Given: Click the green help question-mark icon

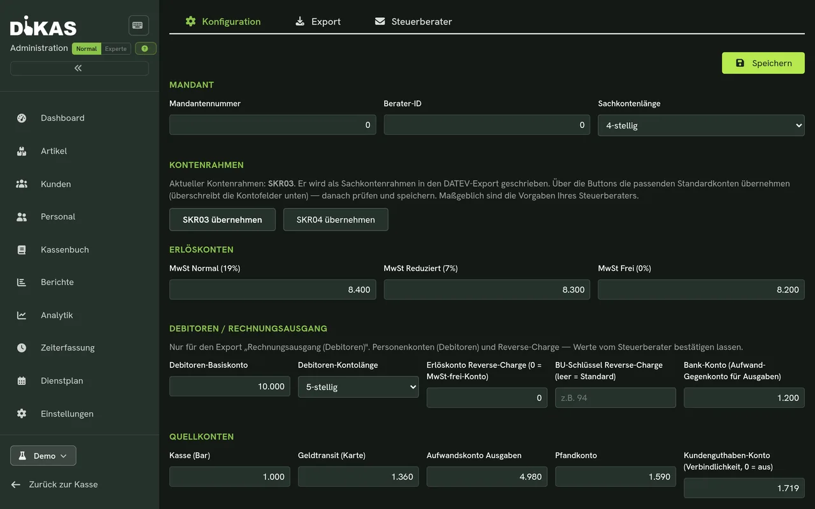Looking at the screenshot, I should coord(145,48).
